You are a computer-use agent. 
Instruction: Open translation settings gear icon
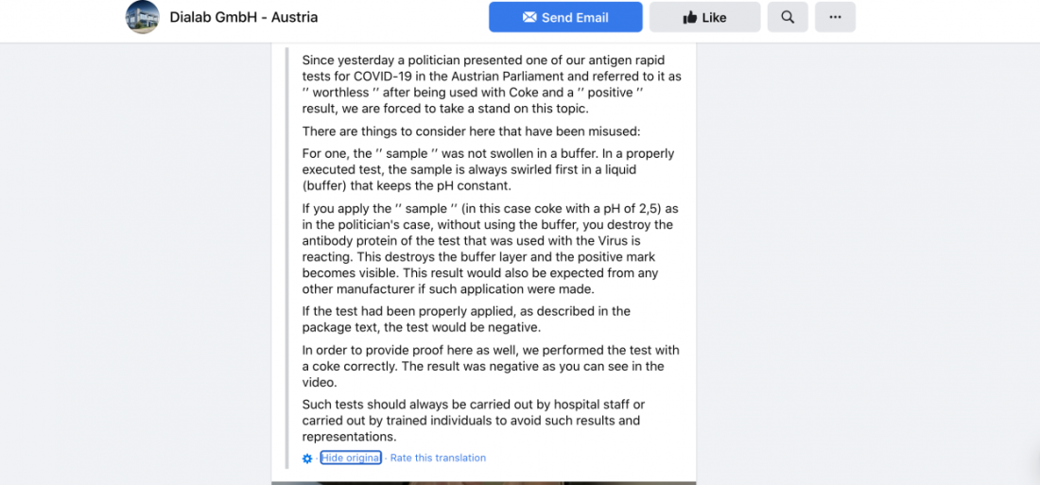tap(307, 459)
